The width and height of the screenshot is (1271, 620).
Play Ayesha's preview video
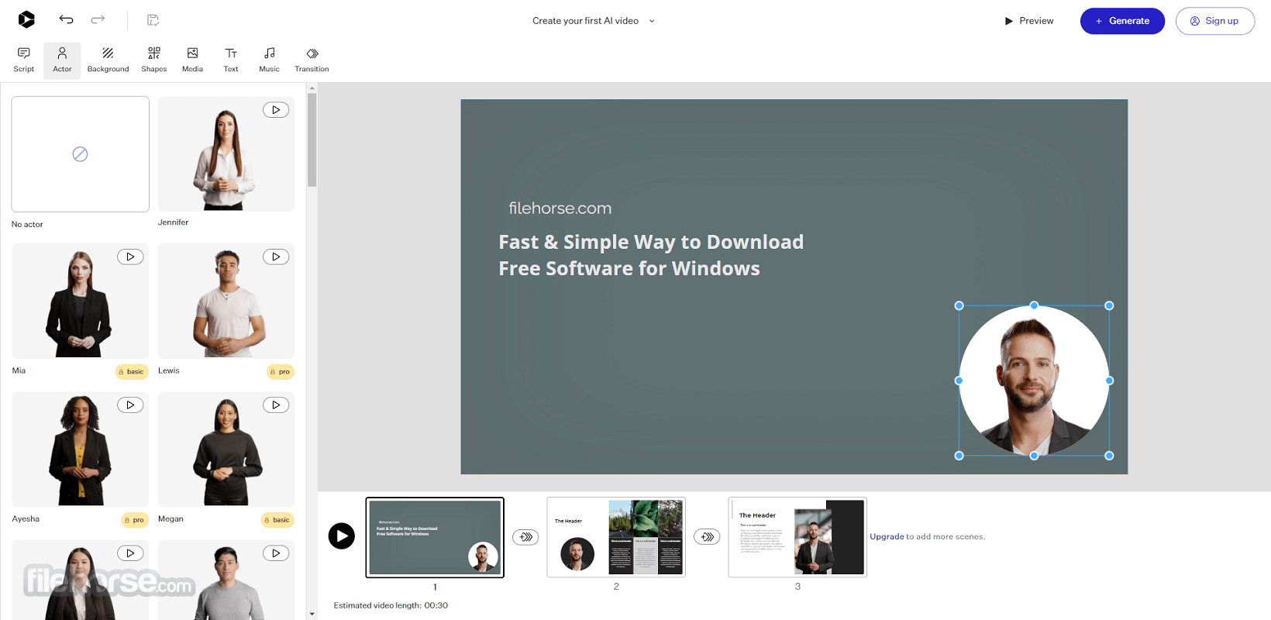pos(130,405)
